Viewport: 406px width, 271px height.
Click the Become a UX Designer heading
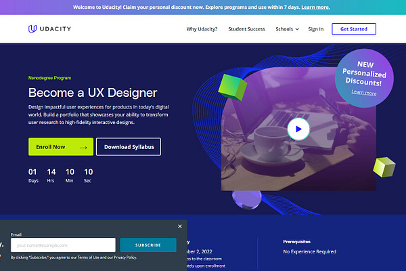coord(93,93)
